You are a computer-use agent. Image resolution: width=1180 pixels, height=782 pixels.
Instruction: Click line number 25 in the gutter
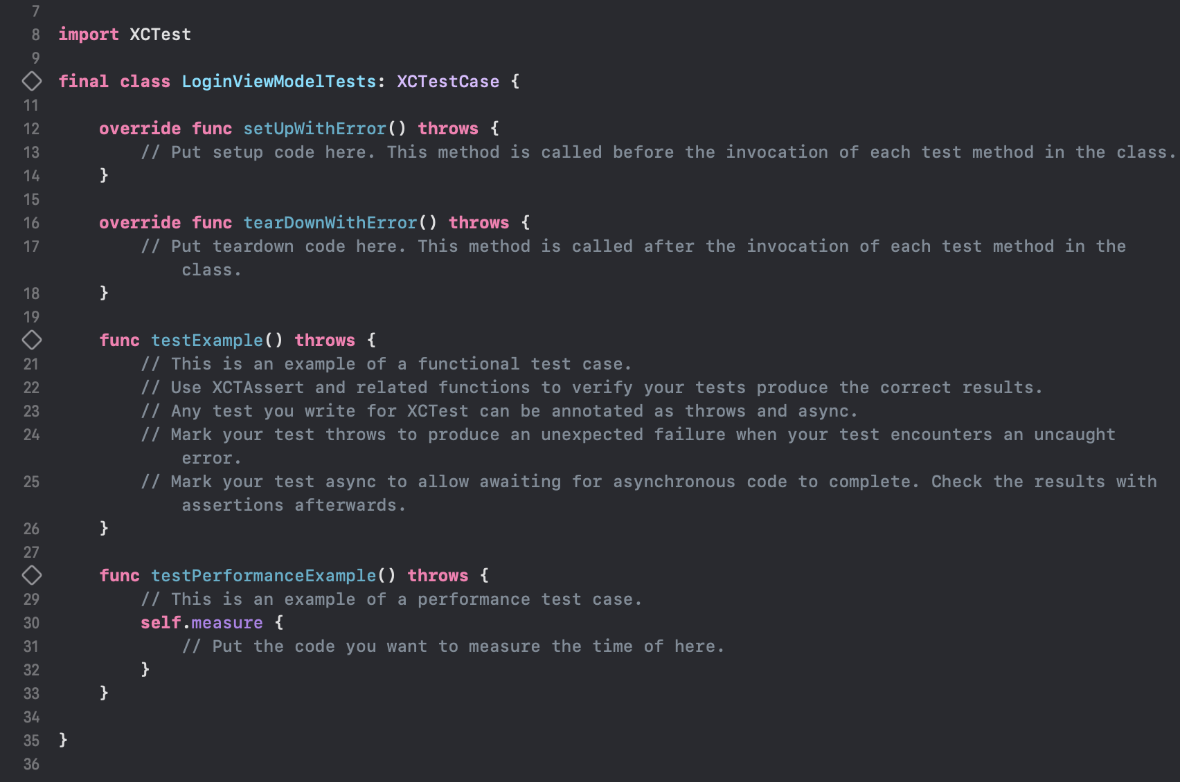31,482
